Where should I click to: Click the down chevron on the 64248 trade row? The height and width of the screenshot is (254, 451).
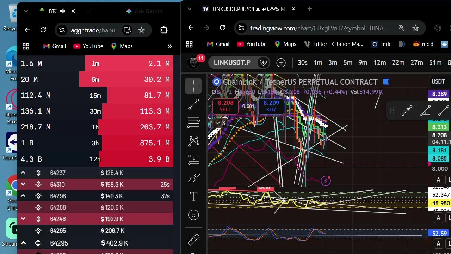tap(23, 219)
